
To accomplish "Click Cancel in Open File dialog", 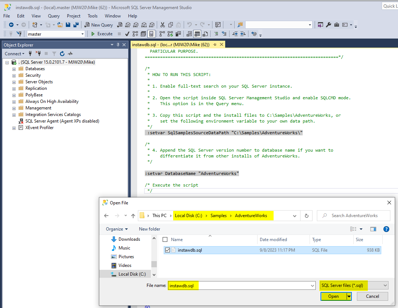I will coord(373,296).
